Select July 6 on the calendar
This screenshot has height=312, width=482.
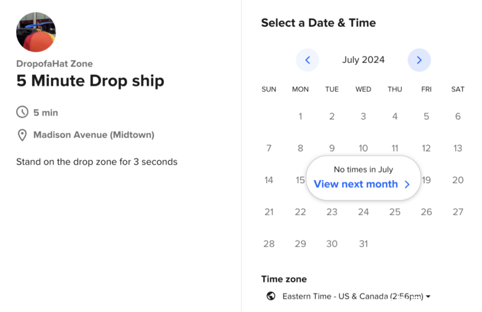458,117
